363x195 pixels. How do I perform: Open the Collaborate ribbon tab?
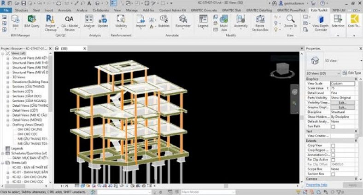[101, 10]
